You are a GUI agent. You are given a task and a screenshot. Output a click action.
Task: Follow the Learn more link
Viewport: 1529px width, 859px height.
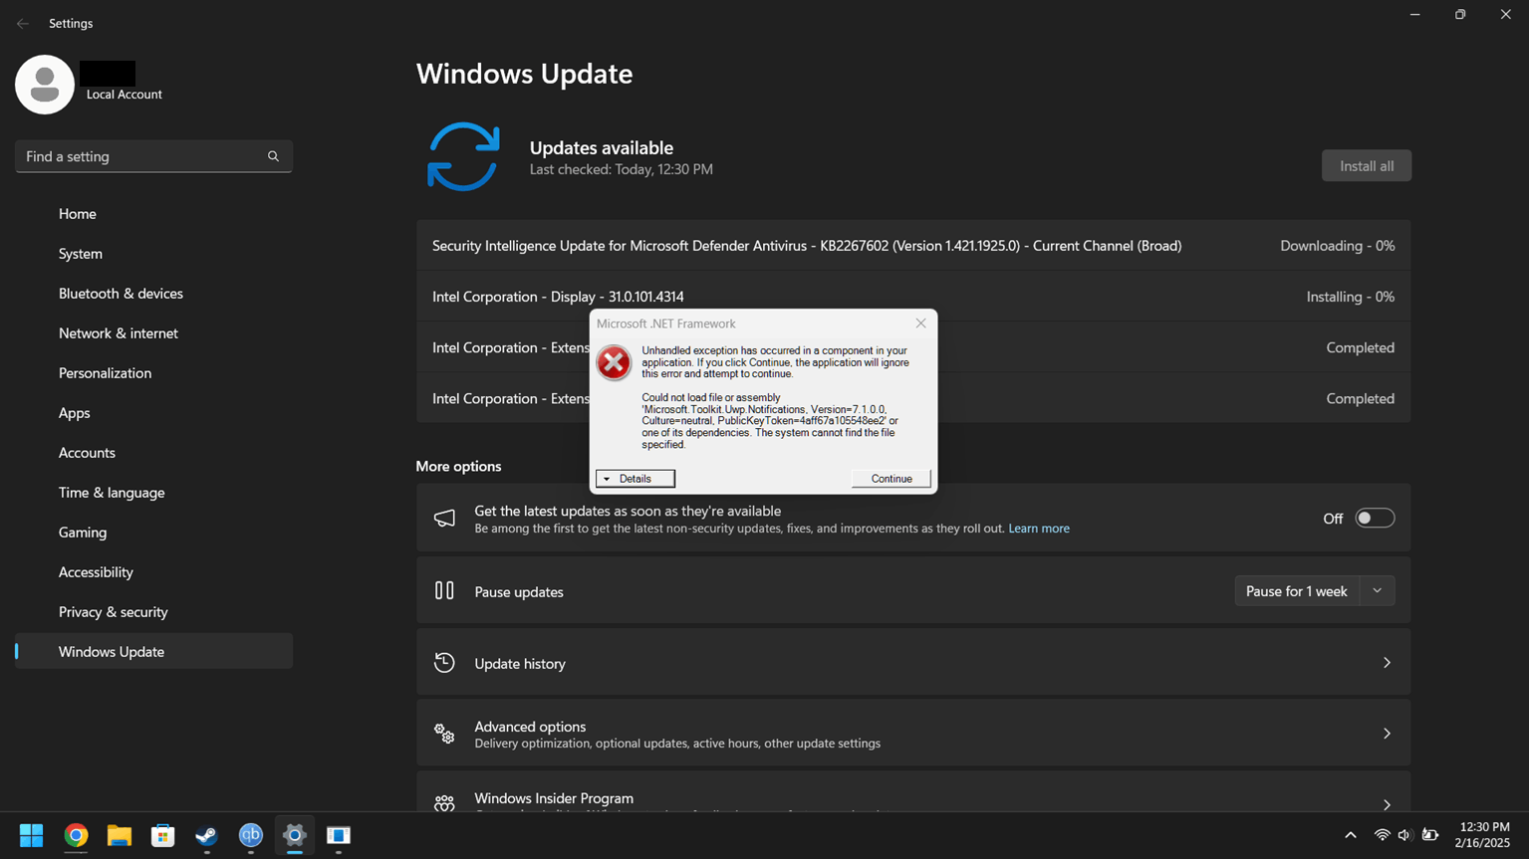[1039, 529]
